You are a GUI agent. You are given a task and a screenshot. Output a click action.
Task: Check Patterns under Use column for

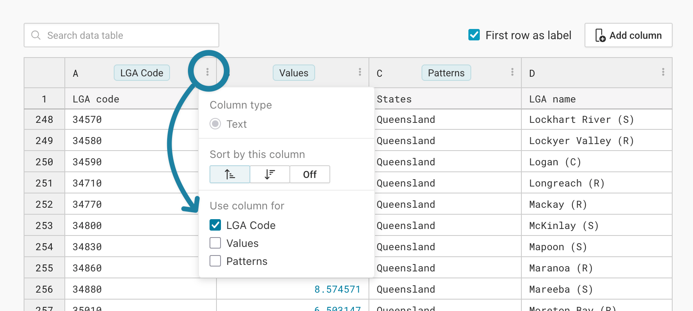(215, 261)
